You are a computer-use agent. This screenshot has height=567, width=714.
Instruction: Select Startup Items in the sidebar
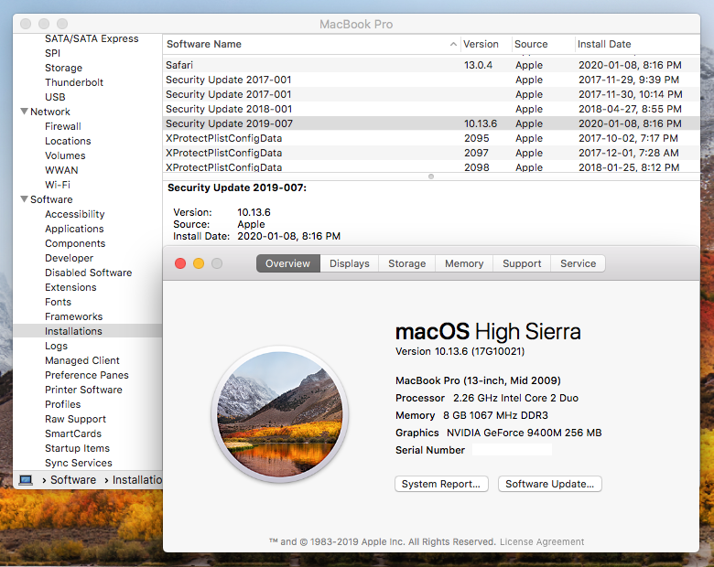point(78,448)
